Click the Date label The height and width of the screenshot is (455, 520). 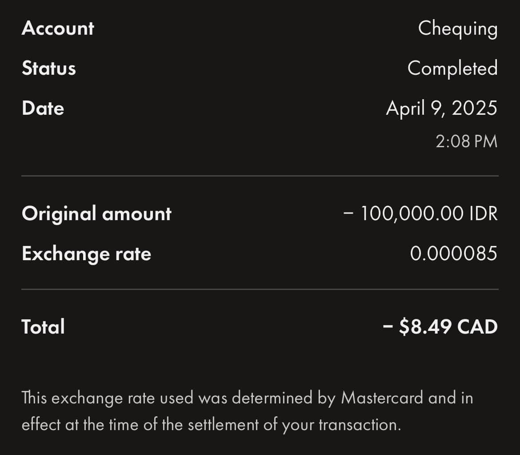point(43,109)
